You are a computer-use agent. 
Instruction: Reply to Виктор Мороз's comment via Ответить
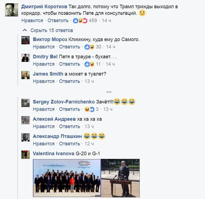coord(70,47)
